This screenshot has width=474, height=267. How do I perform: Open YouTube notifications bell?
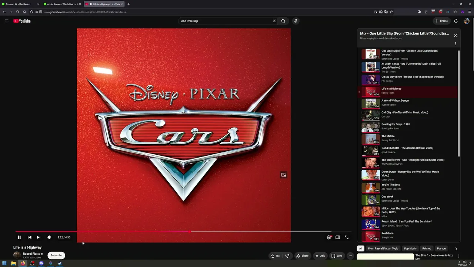click(456, 21)
